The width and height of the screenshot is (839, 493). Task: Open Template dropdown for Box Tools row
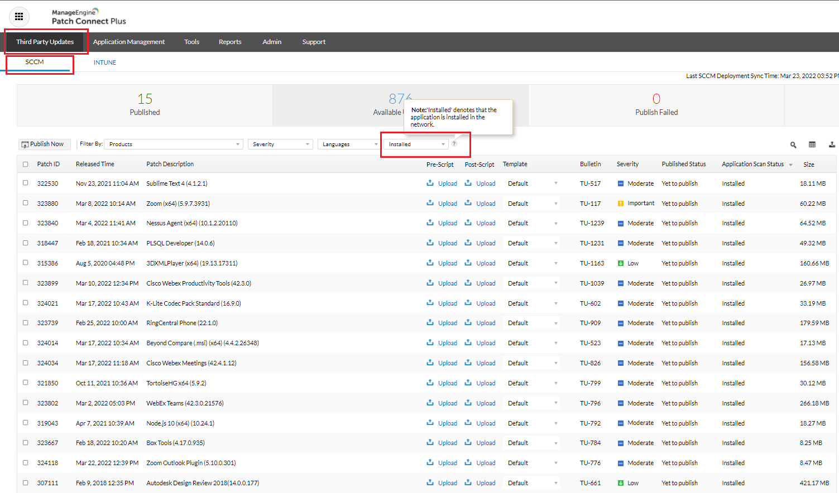coord(532,443)
